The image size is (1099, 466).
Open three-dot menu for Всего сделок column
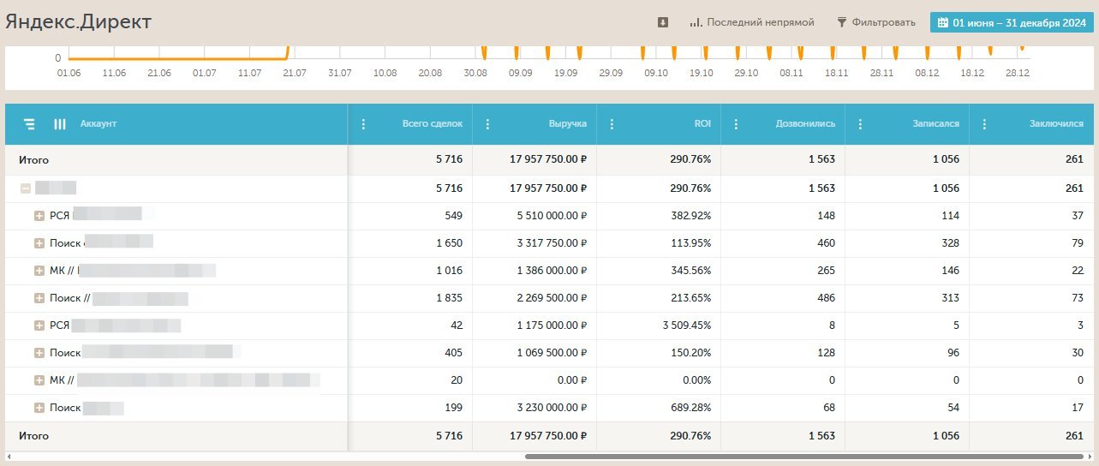(363, 124)
